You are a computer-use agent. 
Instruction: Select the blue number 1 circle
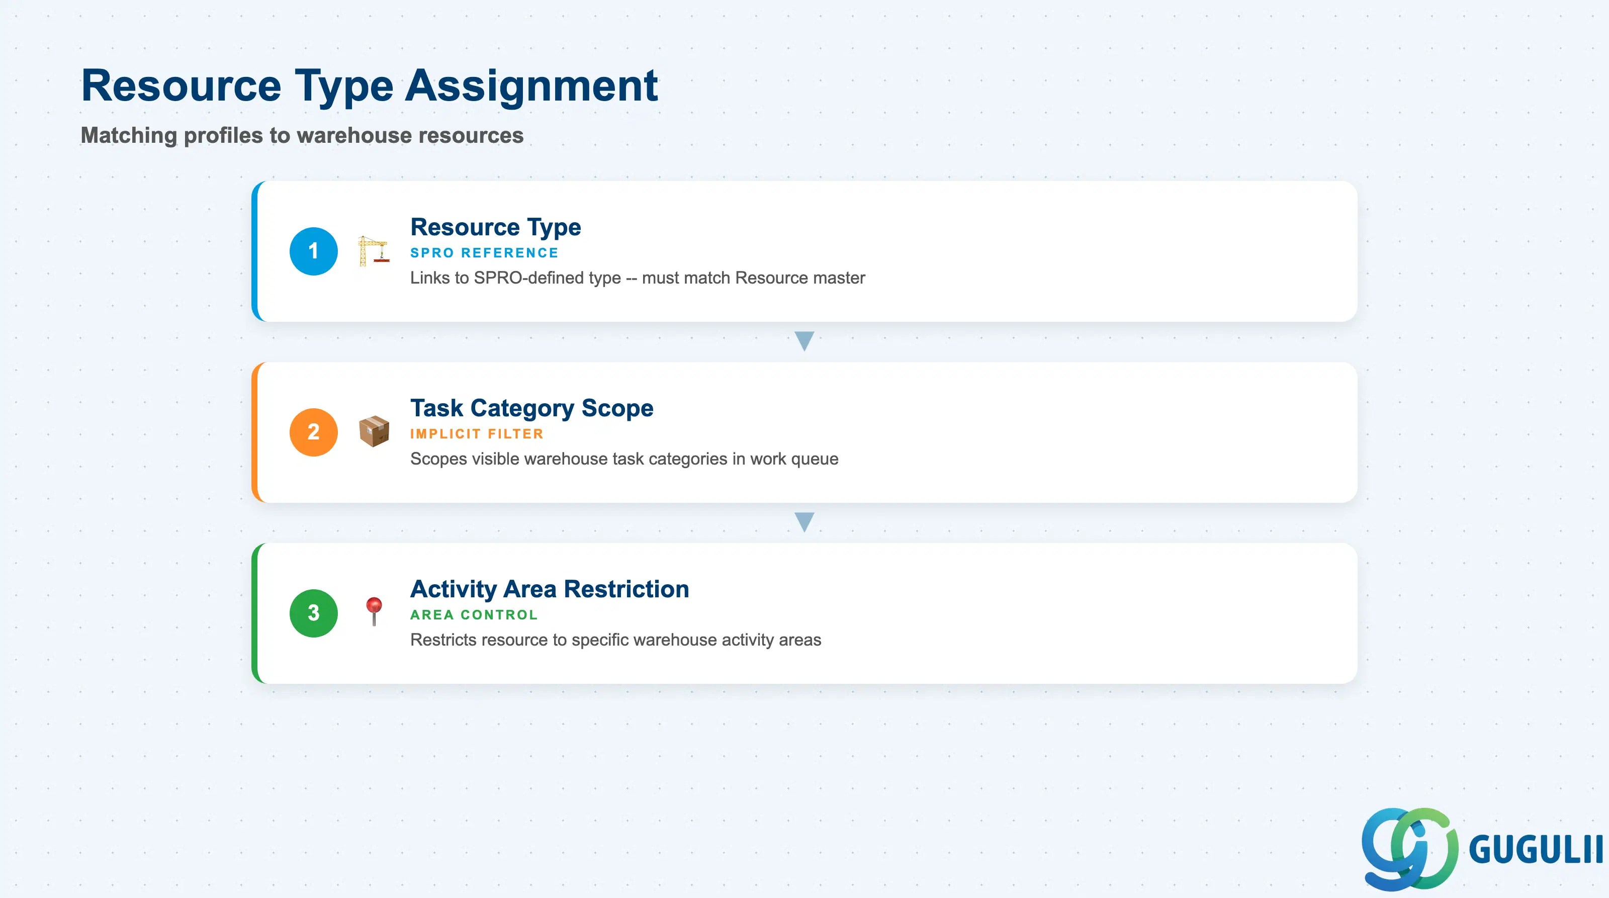coord(314,251)
